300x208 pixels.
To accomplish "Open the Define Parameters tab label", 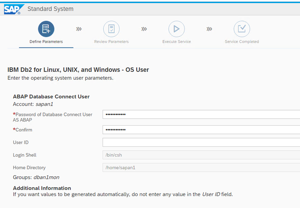I will point(46,41).
